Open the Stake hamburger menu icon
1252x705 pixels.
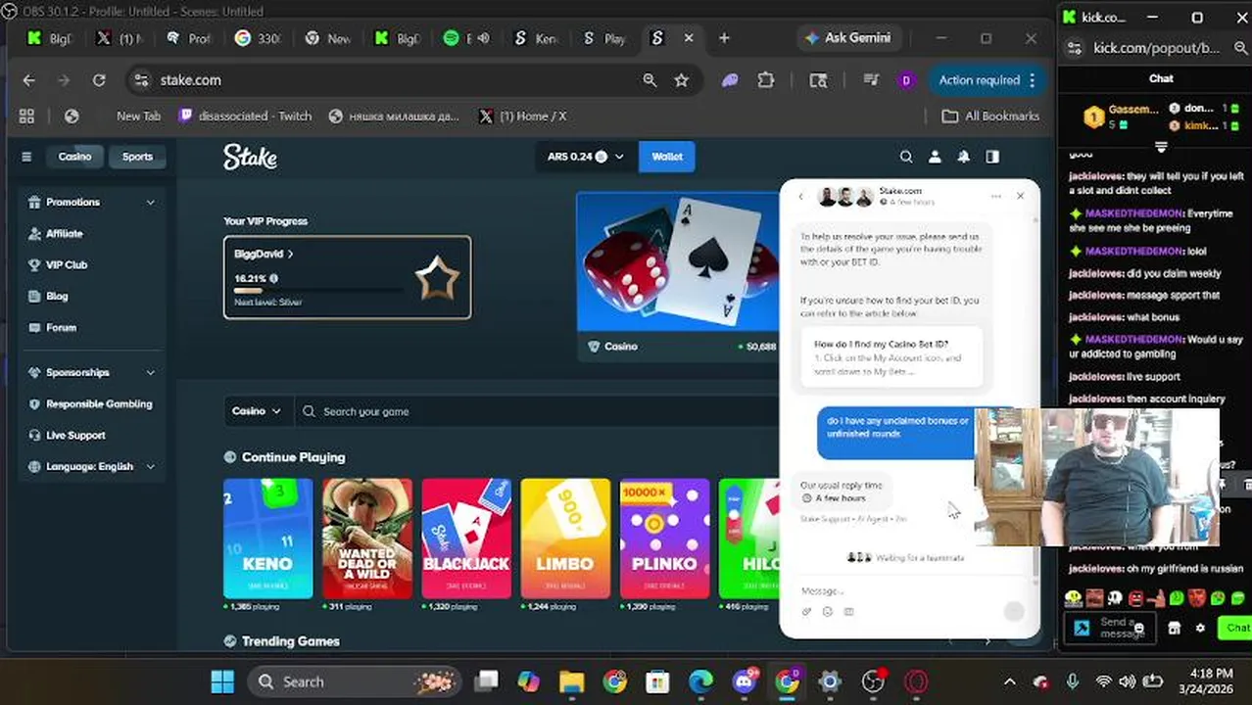click(26, 157)
